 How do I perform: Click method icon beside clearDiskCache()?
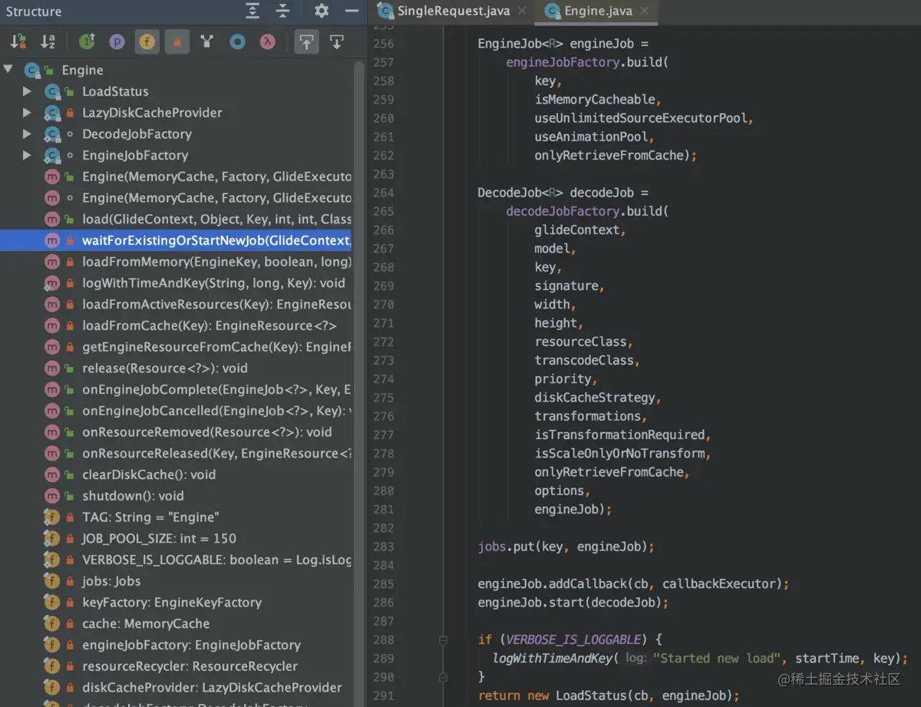click(x=51, y=474)
